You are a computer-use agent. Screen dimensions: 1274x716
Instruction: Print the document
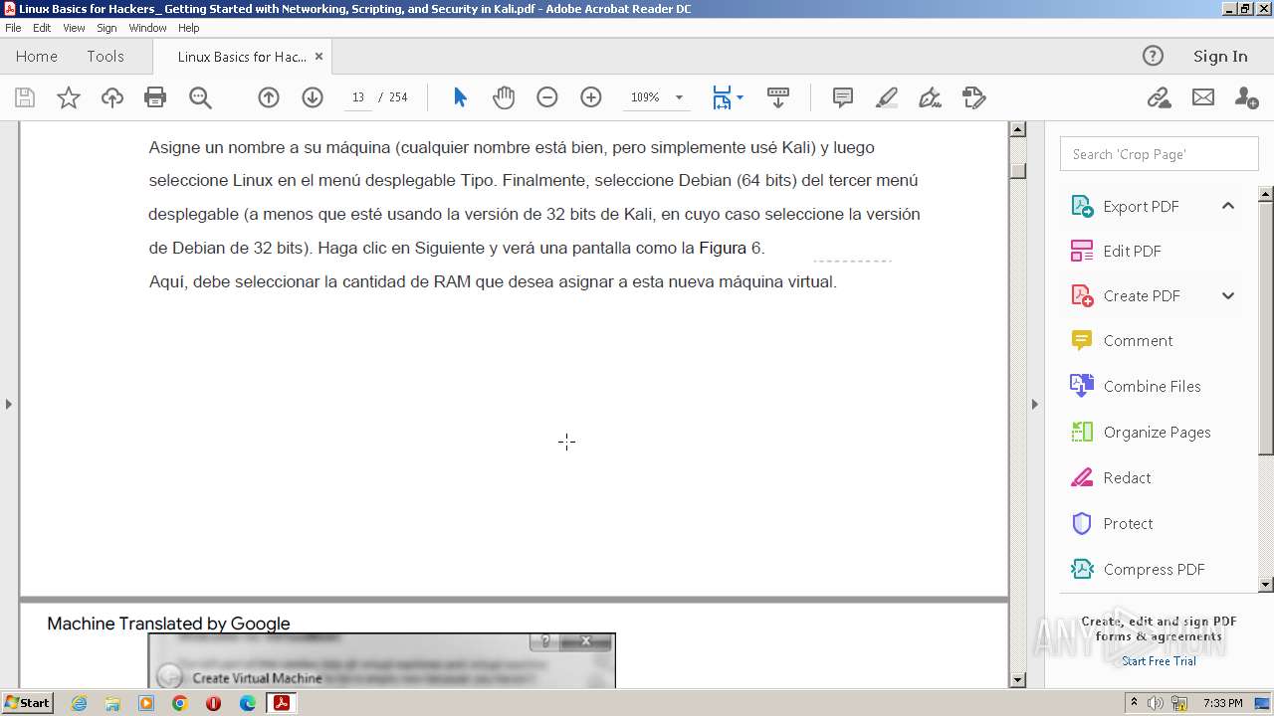pos(155,97)
